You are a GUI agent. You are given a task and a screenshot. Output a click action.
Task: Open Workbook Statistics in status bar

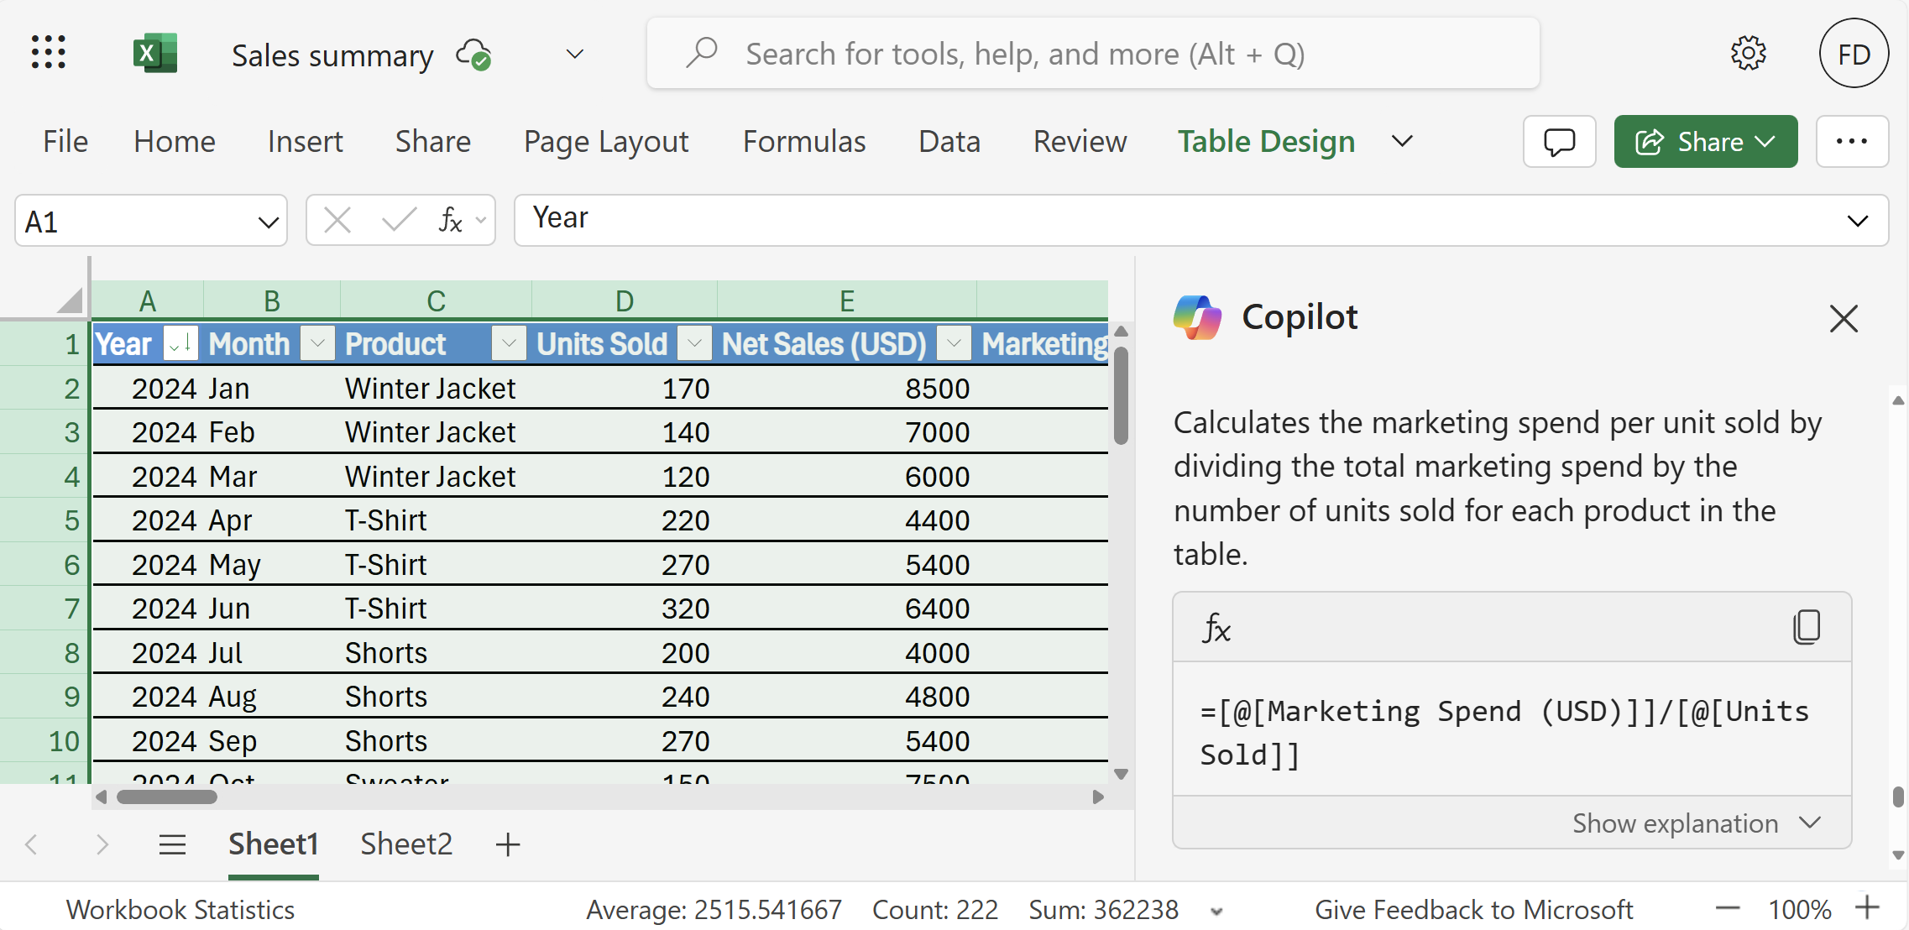tap(180, 910)
